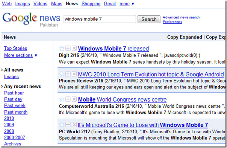The image size is (227, 148).
Task: Click the Search button
Action: tap(149, 19)
